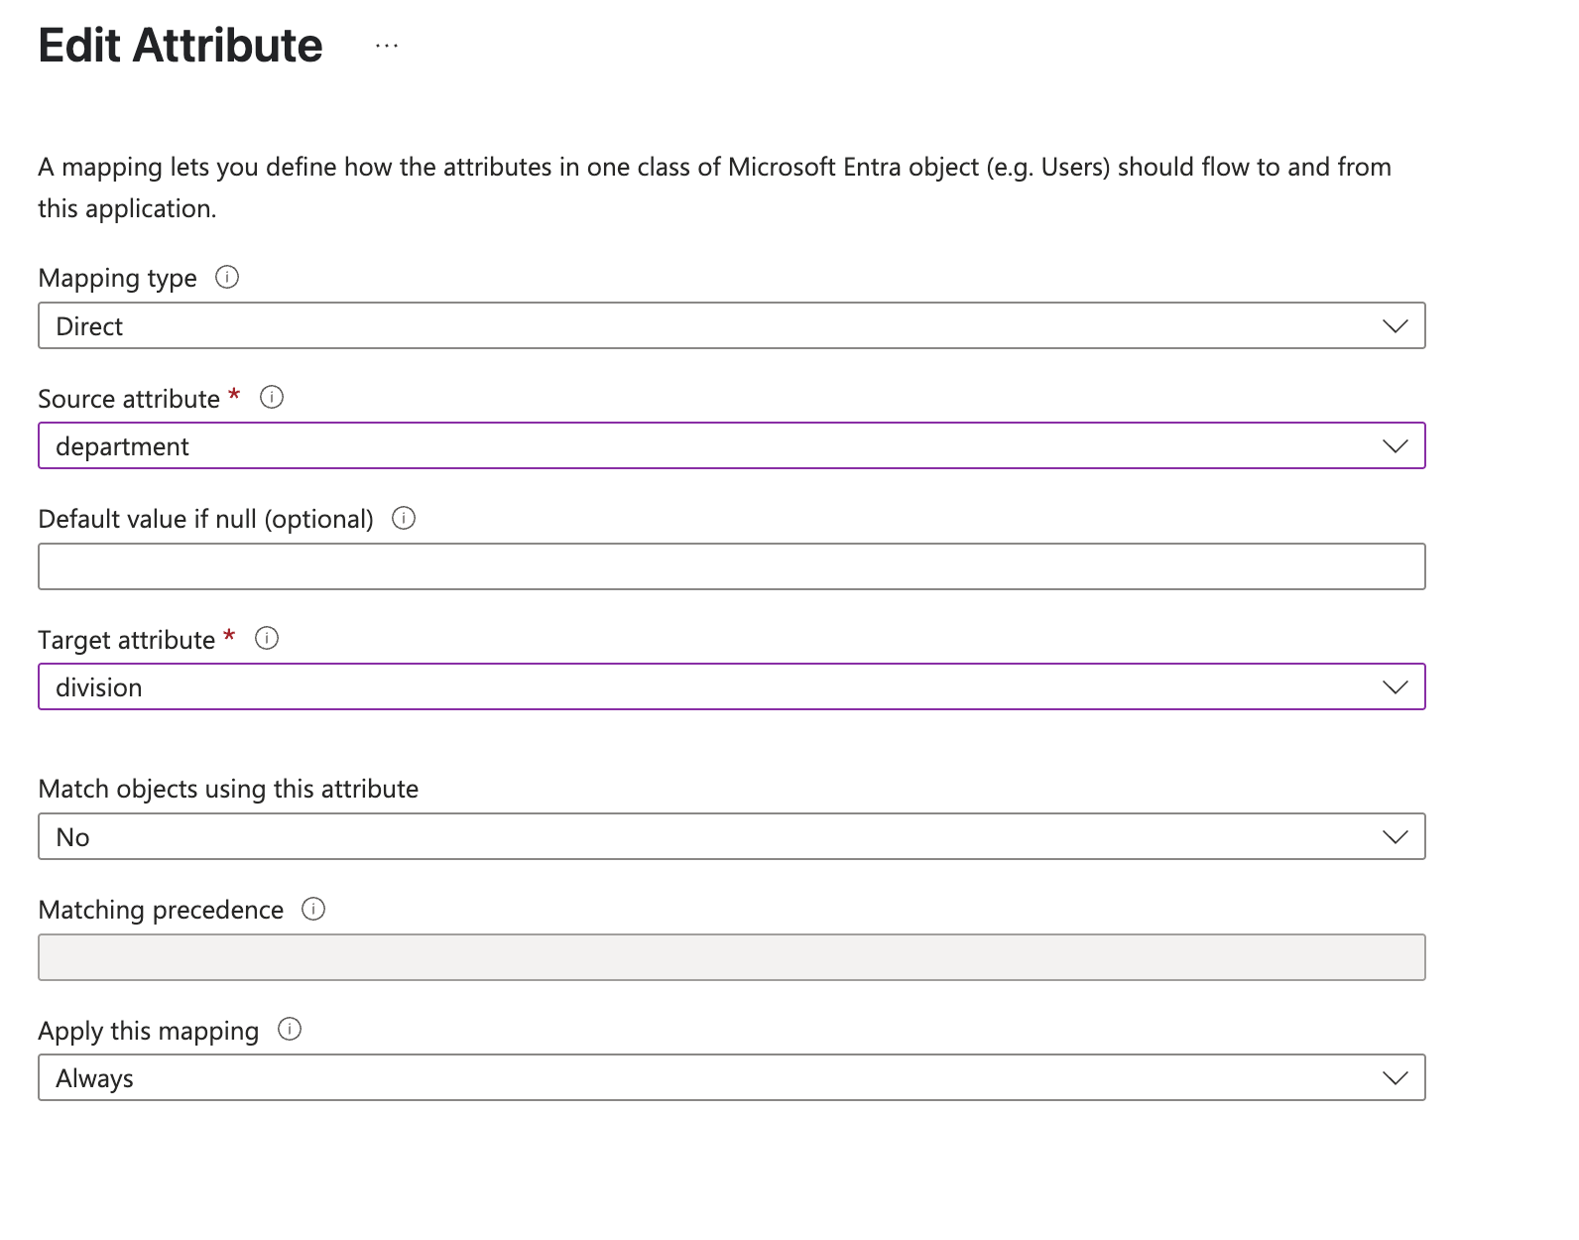The width and height of the screenshot is (1579, 1240).
Task: Expand the Apply this mapping chevron
Action: click(1395, 1078)
